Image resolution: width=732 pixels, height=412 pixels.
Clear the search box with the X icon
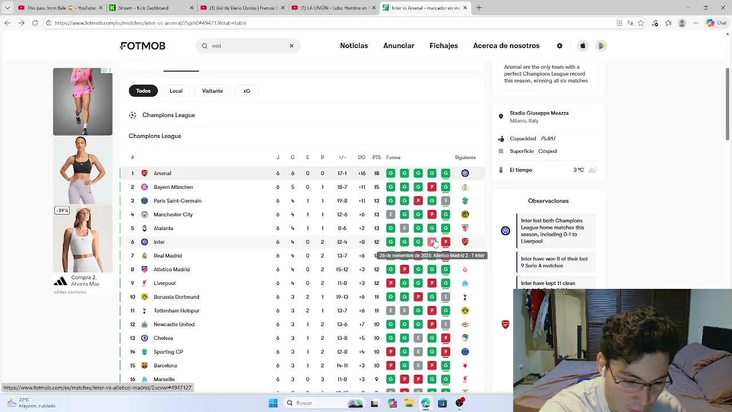[x=291, y=46]
